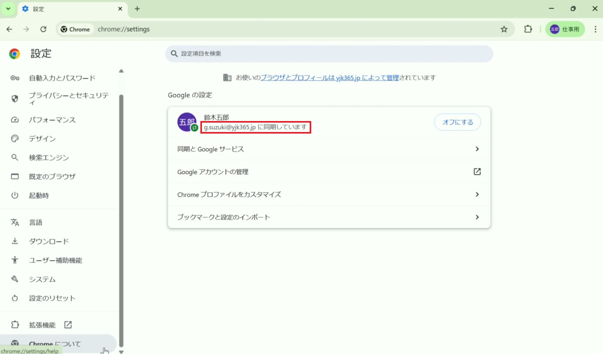Click the bookmark star icon in address bar
Screen dimensions: 603x354
tap(504, 29)
